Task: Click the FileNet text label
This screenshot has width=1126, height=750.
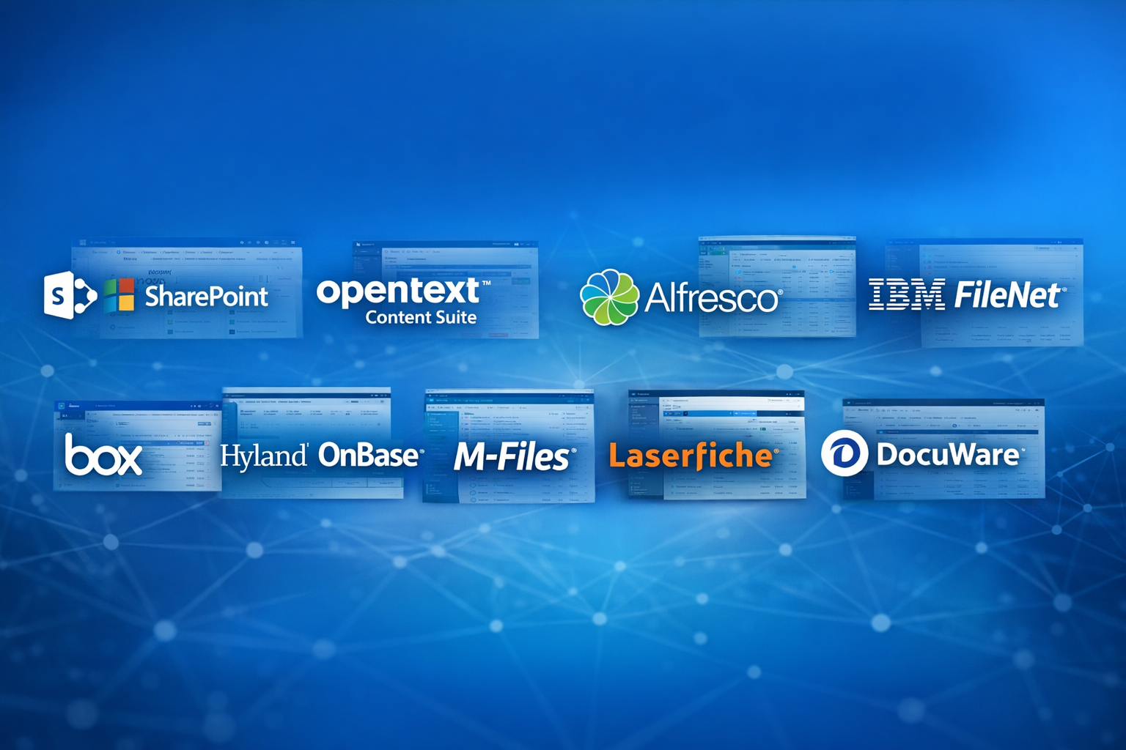Action: point(1008,295)
